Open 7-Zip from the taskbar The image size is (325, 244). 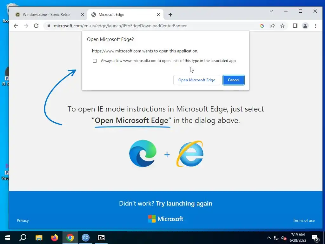pos(101,238)
